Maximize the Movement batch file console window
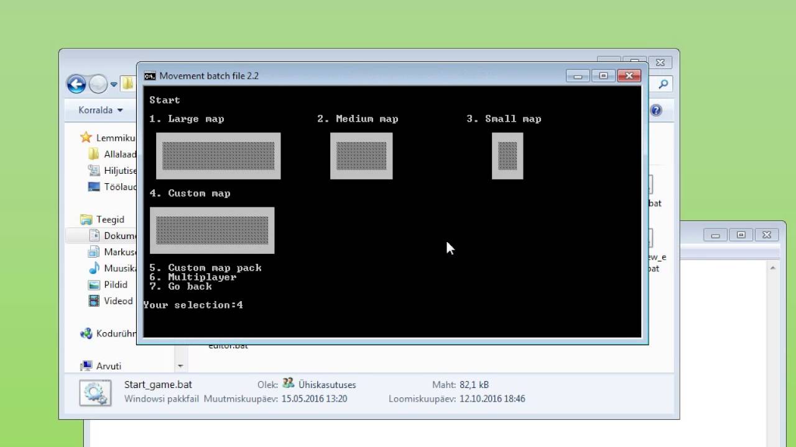Viewport: 796px width, 447px height. pyautogui.click(x=603, y=76)
